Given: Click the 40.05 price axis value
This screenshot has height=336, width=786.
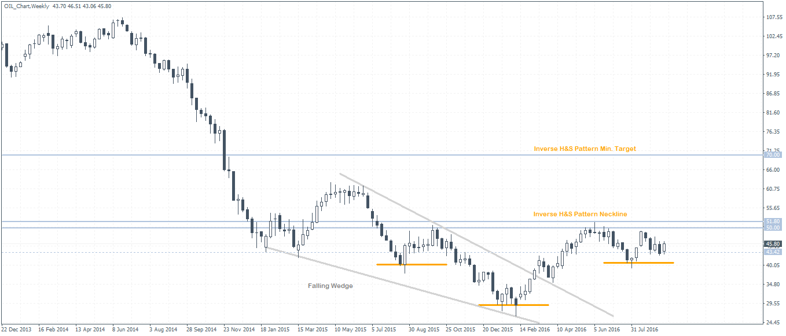Looking at the screenshot, I should 773,265.
